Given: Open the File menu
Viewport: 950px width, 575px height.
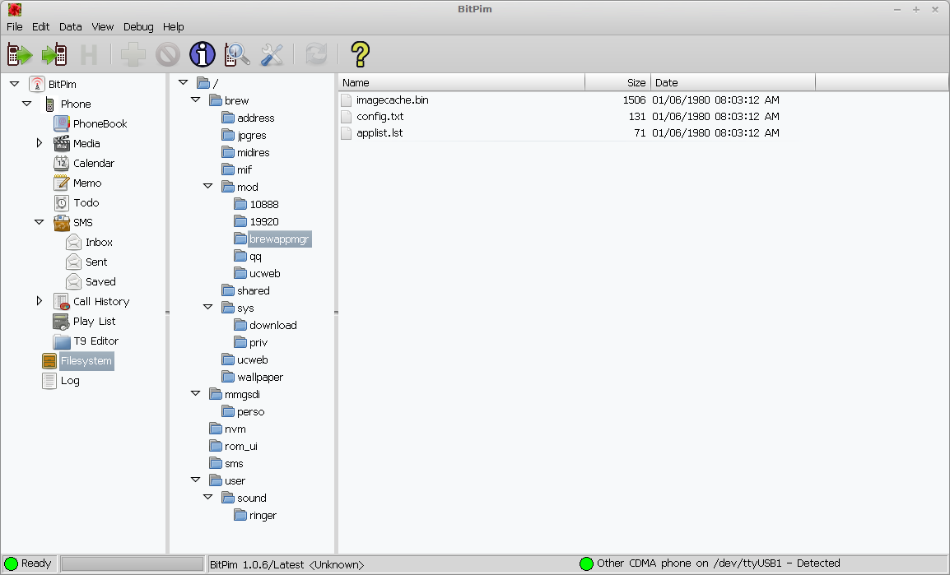Looking at the screenshot, I should [x=15, y=26].
